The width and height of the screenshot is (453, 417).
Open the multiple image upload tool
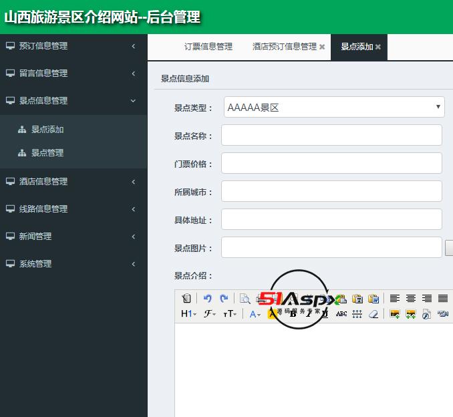coord(410,314)
